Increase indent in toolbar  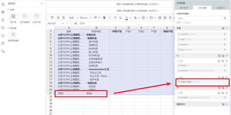click(x=165, y=18)
